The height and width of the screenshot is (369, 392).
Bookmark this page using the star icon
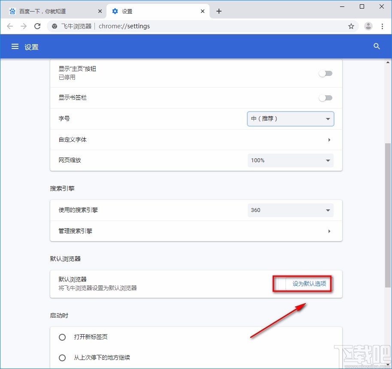(x=351, y=26)
